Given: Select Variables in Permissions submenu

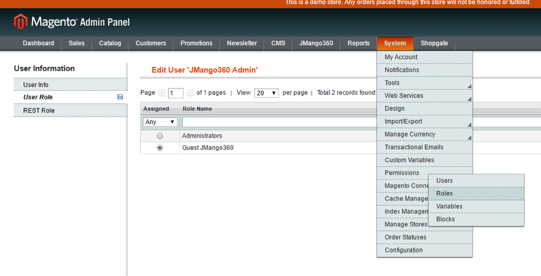Looking at the screenshot, I should pos(476,206).
